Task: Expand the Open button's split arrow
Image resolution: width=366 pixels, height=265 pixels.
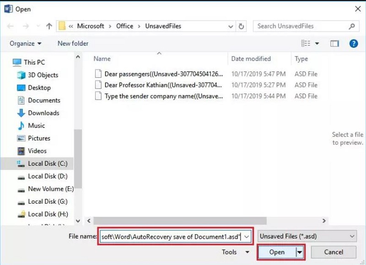Action: (300, 252)
